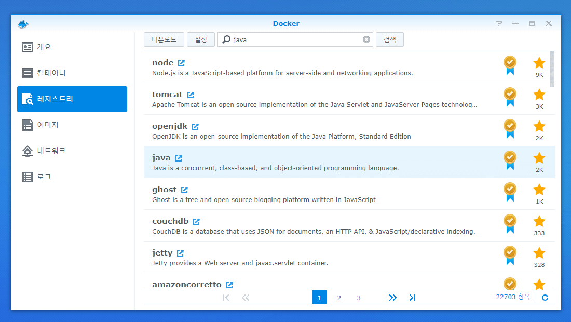This screenshot has width=571, height=322.
Task: Open the help question mark button
Action: tap(499, 23)
